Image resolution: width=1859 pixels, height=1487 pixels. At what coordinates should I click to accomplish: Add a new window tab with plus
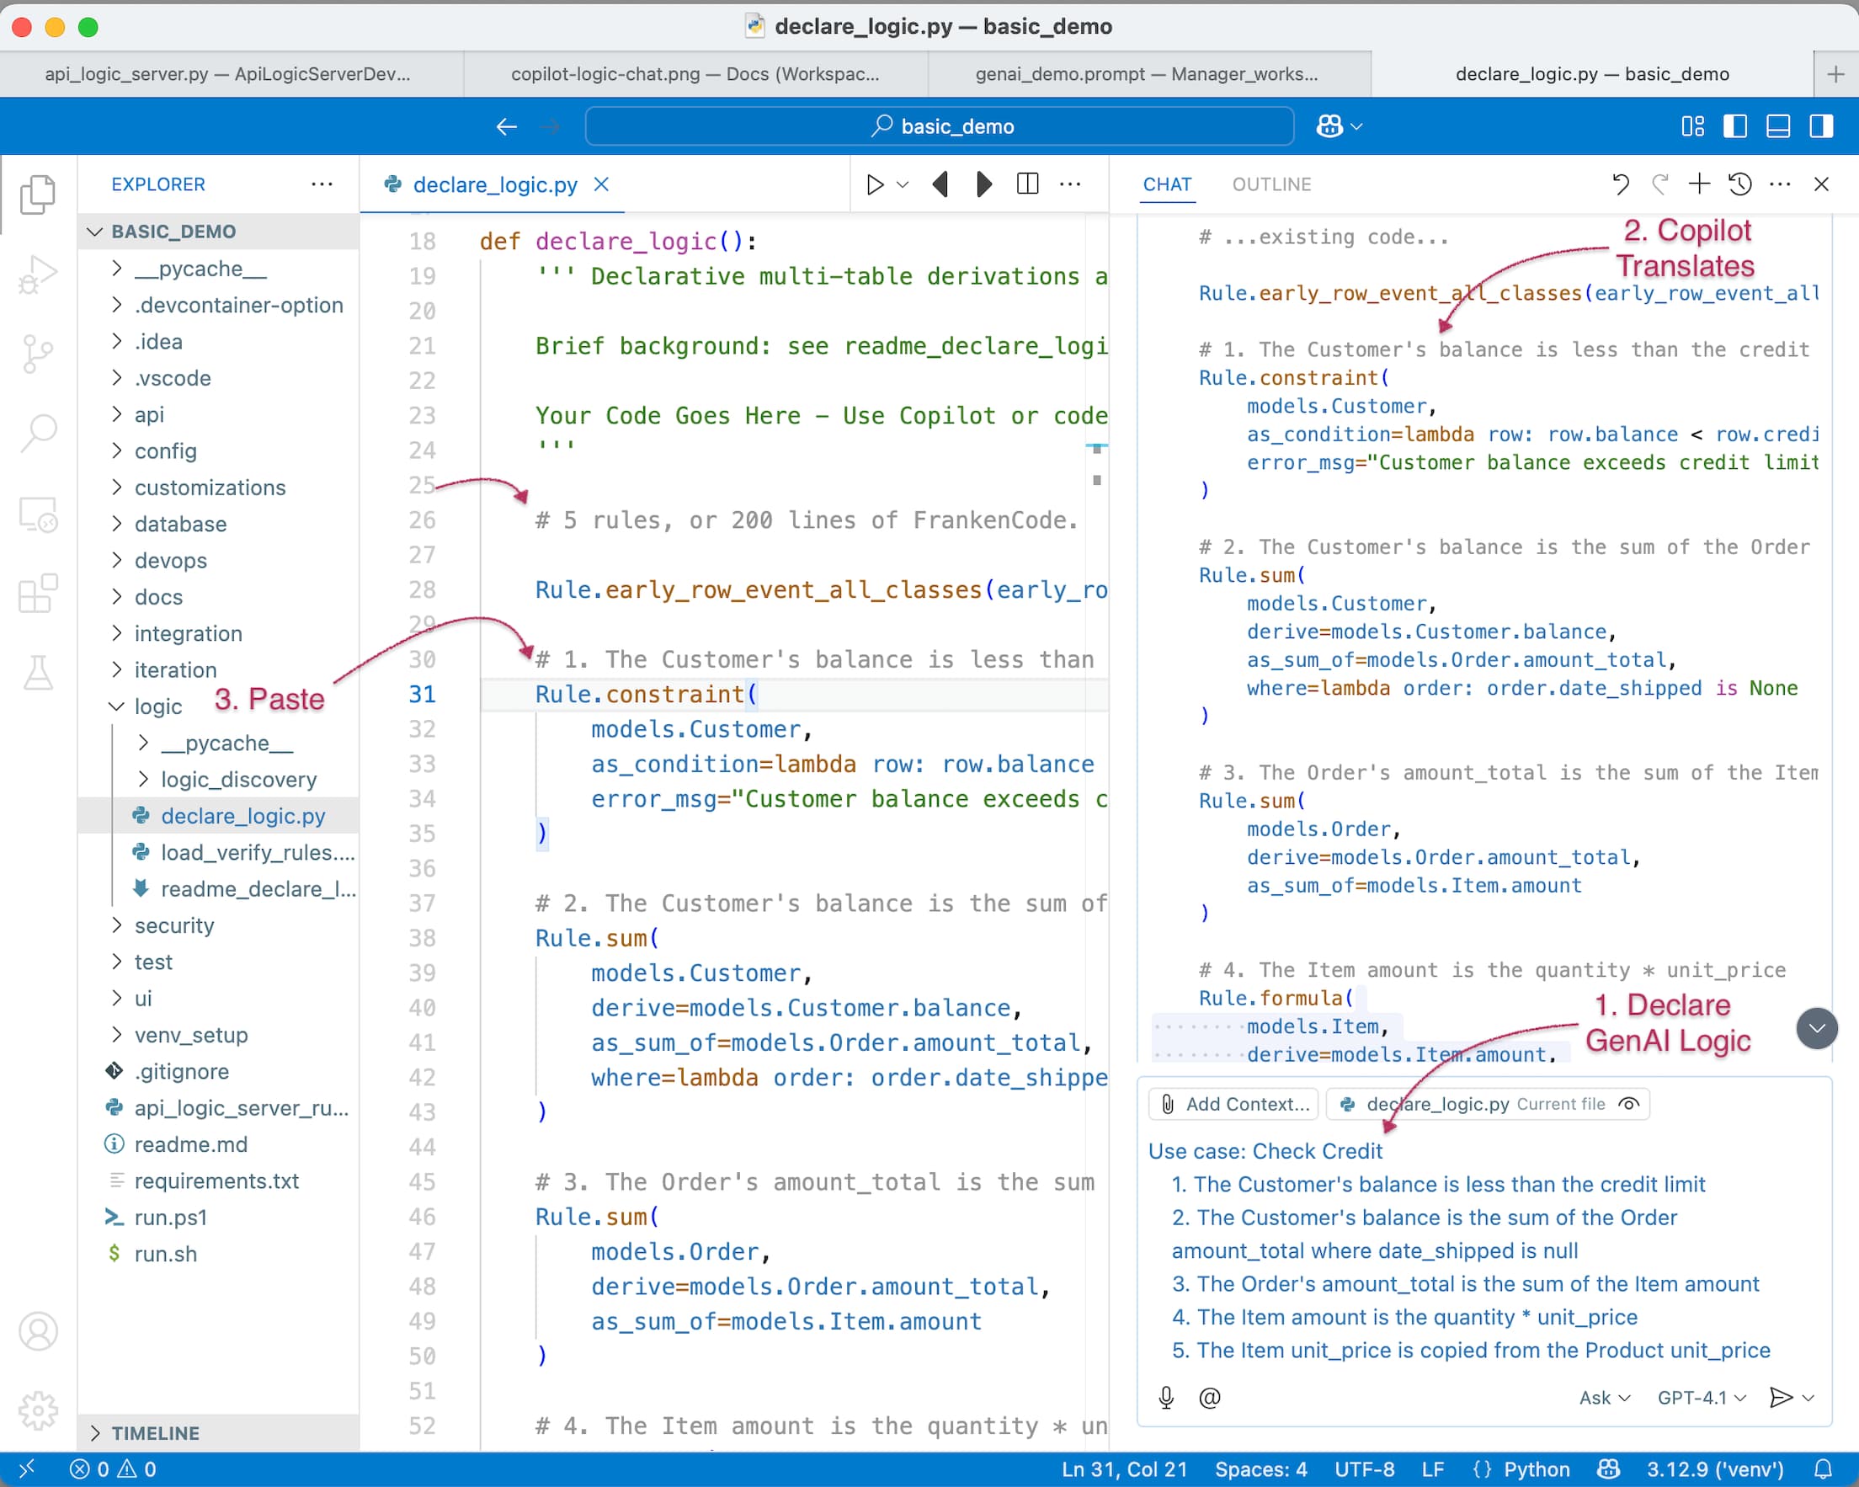point(1835,74)
